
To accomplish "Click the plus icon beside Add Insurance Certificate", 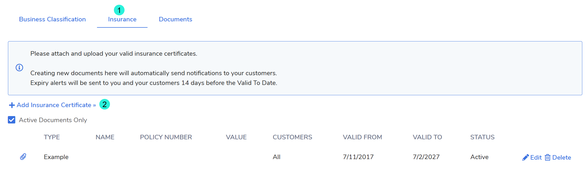I will (12, 105).
